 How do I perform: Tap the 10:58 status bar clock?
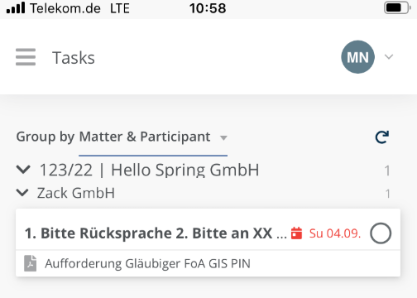[x=208, y=8]
